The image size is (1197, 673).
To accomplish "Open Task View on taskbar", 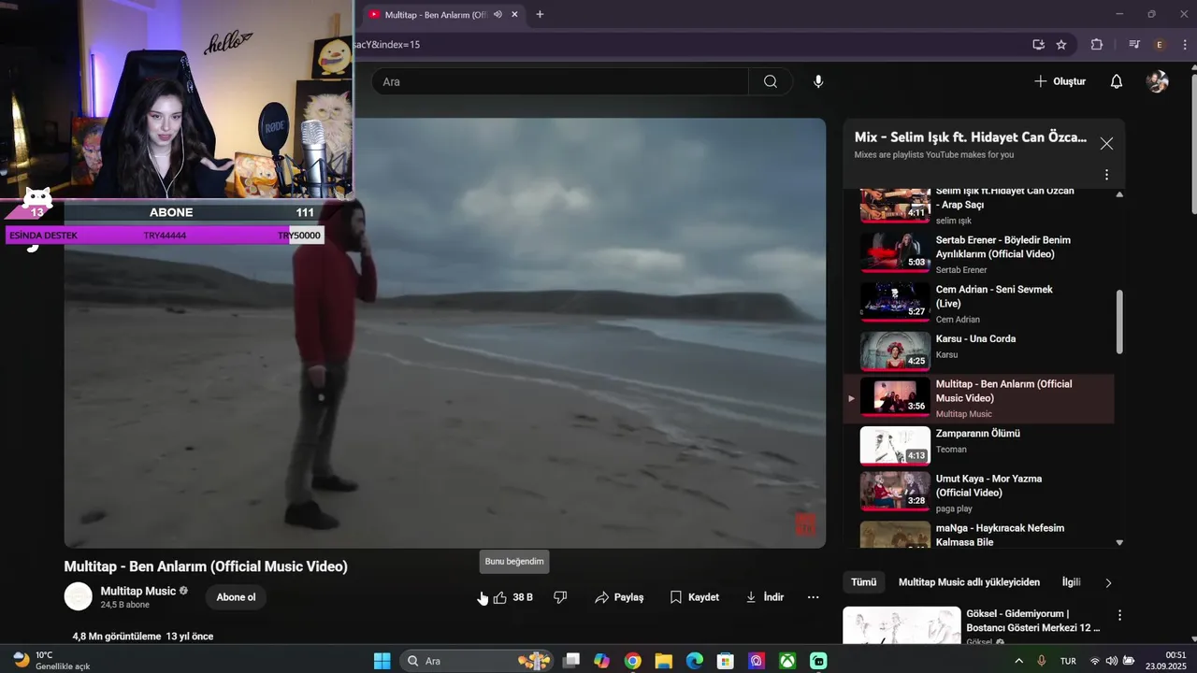I will click(571, 661).
